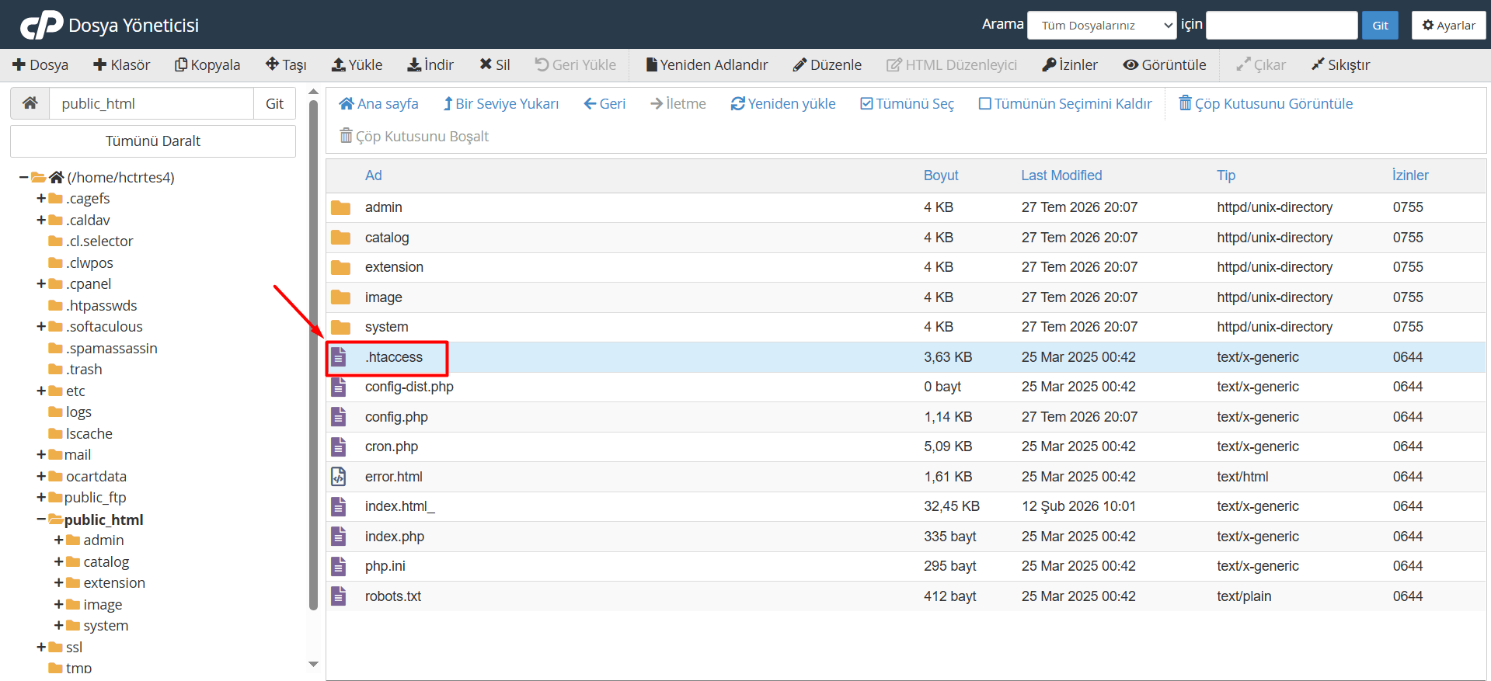
Task: Click extension folder icon in file list
Action: pos(340,267)
